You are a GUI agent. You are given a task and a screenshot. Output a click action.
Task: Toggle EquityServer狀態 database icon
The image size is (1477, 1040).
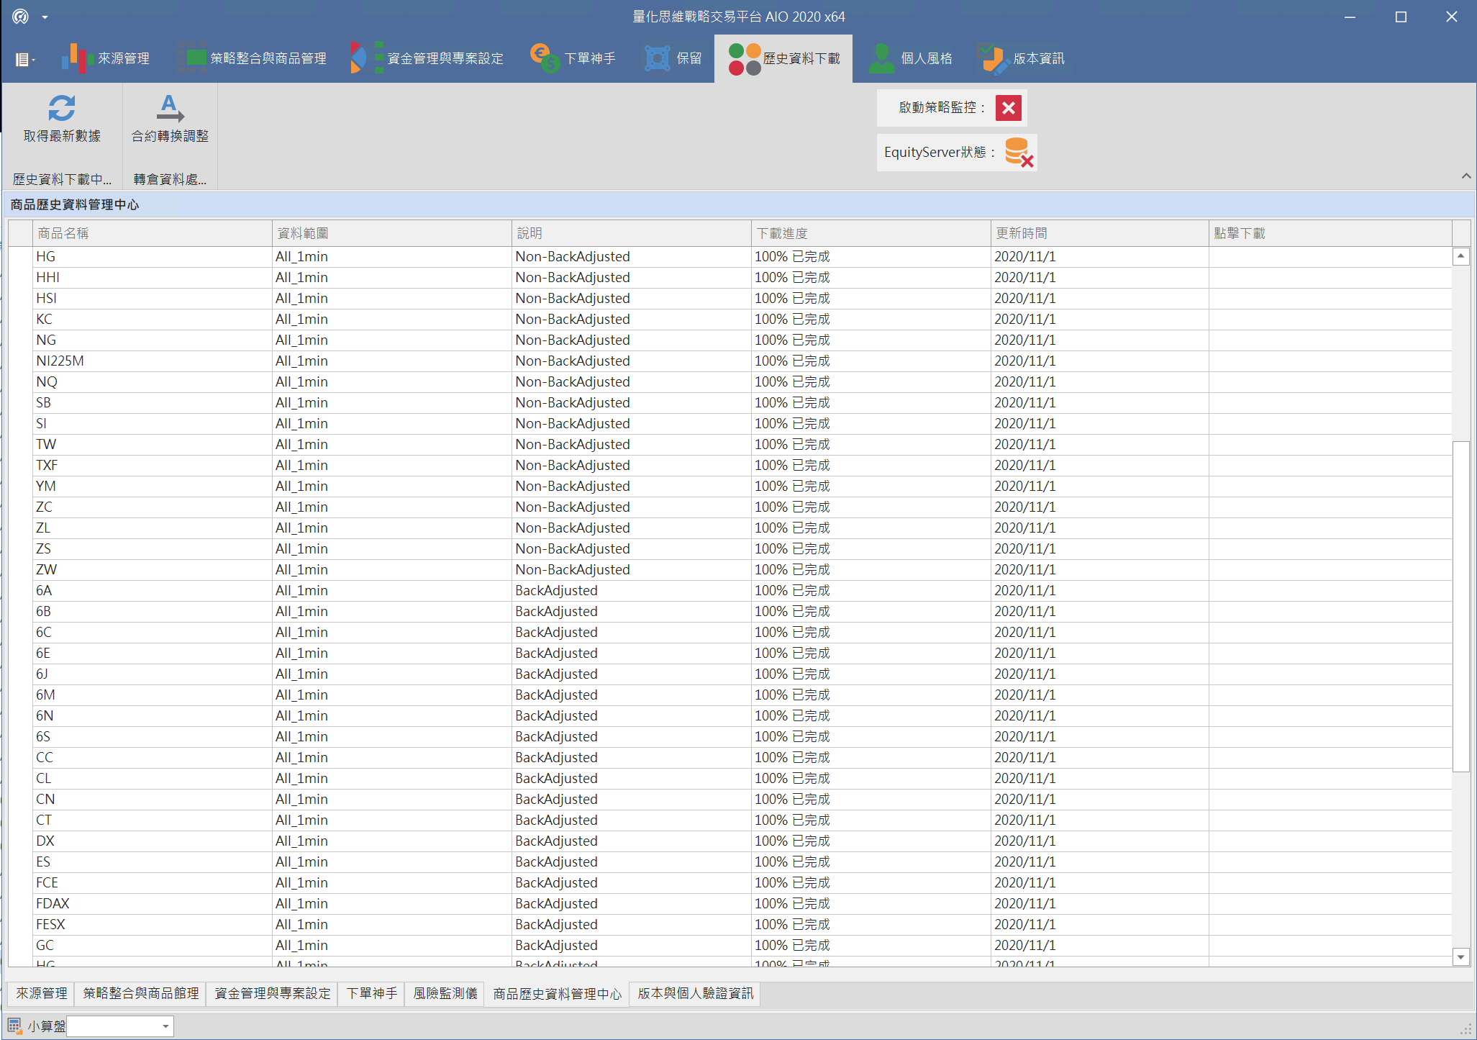tap(1018, 153)
